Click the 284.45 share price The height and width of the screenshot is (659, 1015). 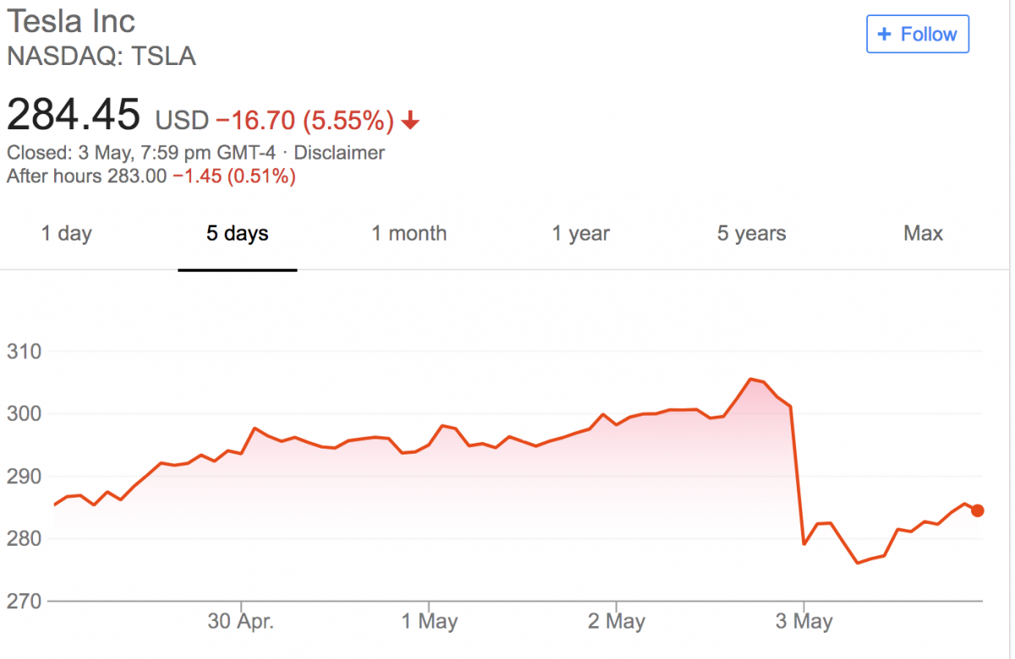click(x=73, y=115)
